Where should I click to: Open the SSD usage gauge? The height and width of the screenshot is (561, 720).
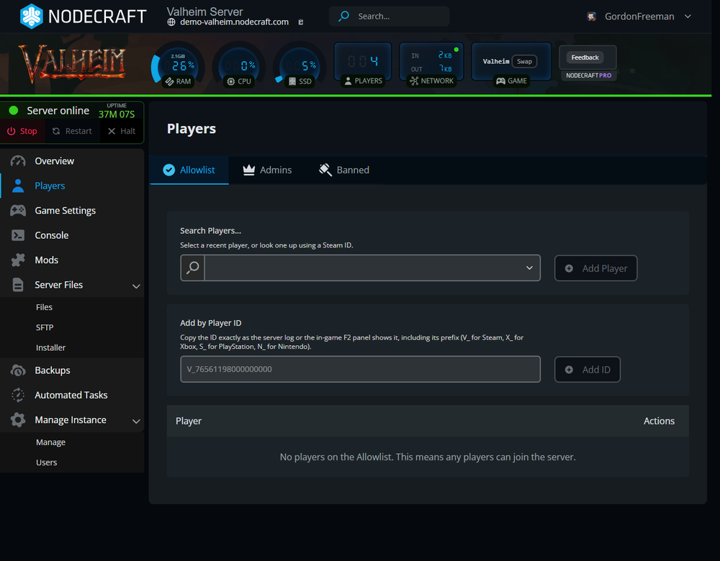coord(300,65)
